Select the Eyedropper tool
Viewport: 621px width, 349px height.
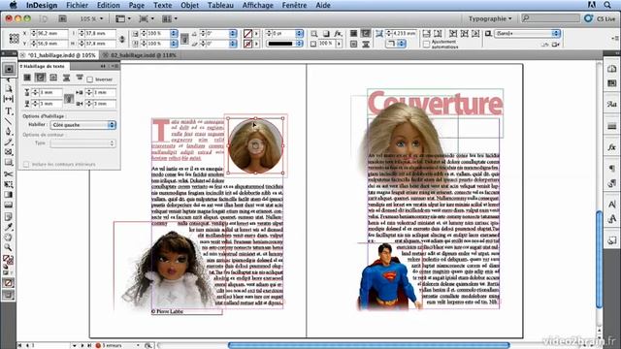point(9,227)
